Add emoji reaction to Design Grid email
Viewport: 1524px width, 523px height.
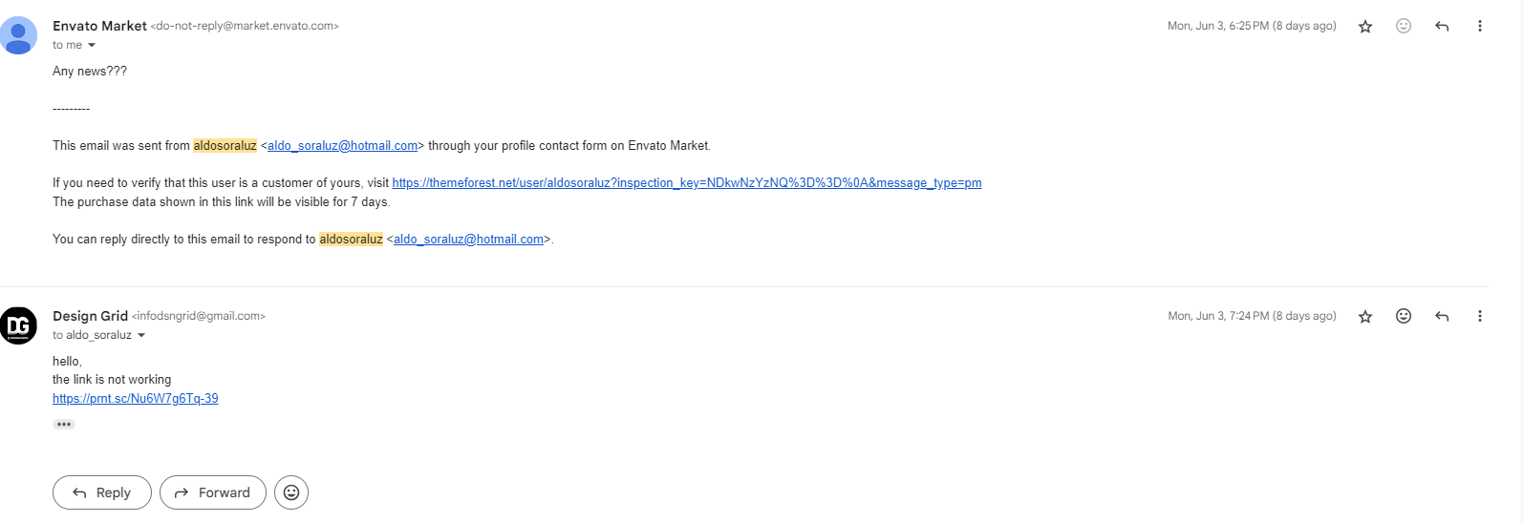coord(1404,316)
